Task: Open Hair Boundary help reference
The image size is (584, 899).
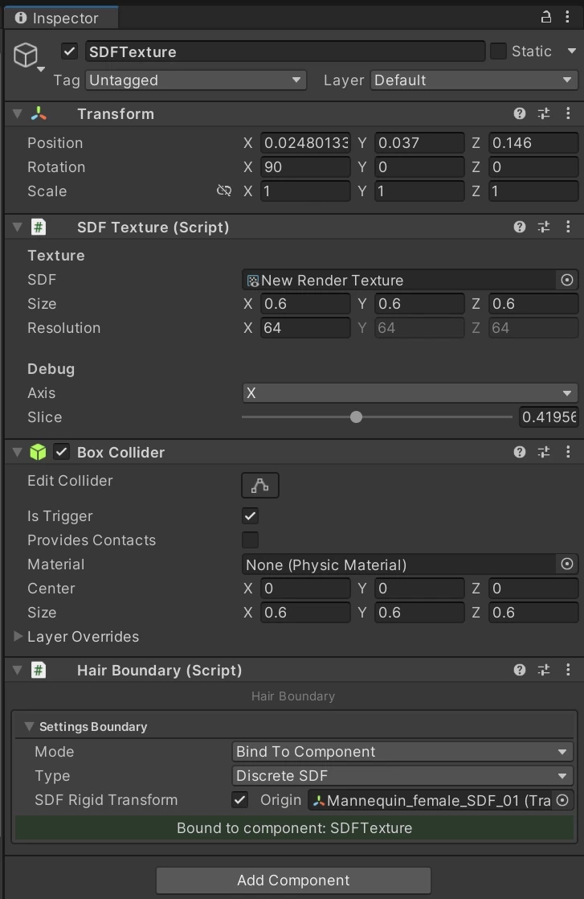Action: tap(520, 671)
